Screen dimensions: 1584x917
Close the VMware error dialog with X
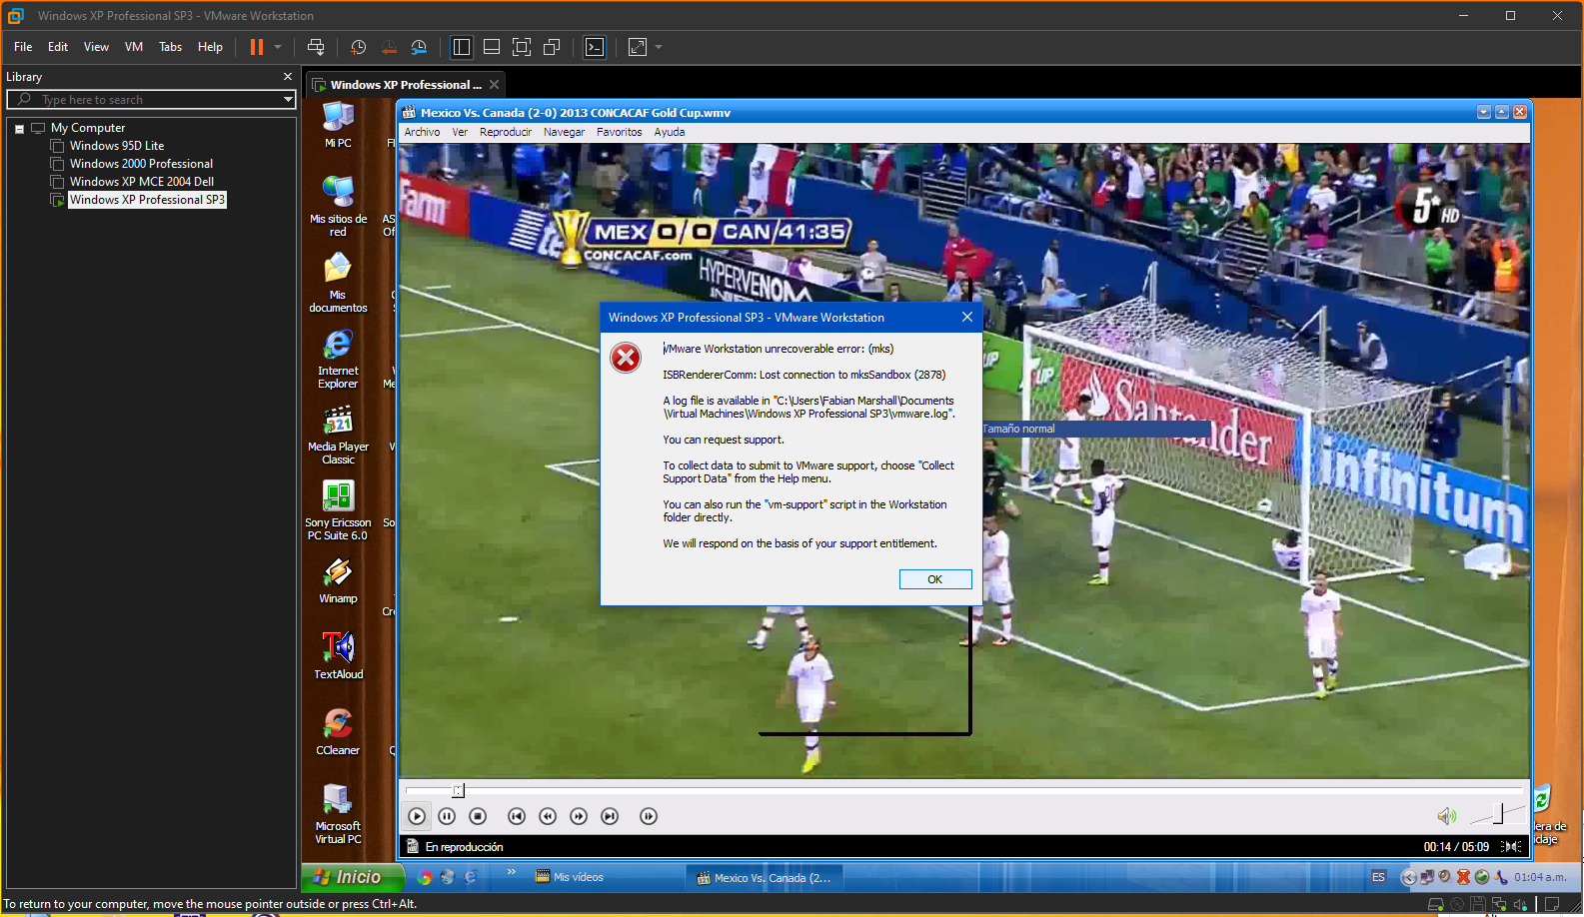[x=966, y=317]
